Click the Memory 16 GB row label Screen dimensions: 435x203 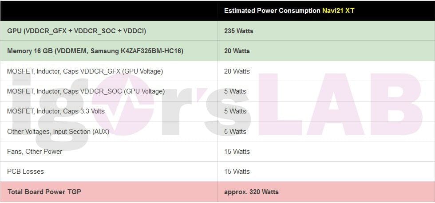95,51
